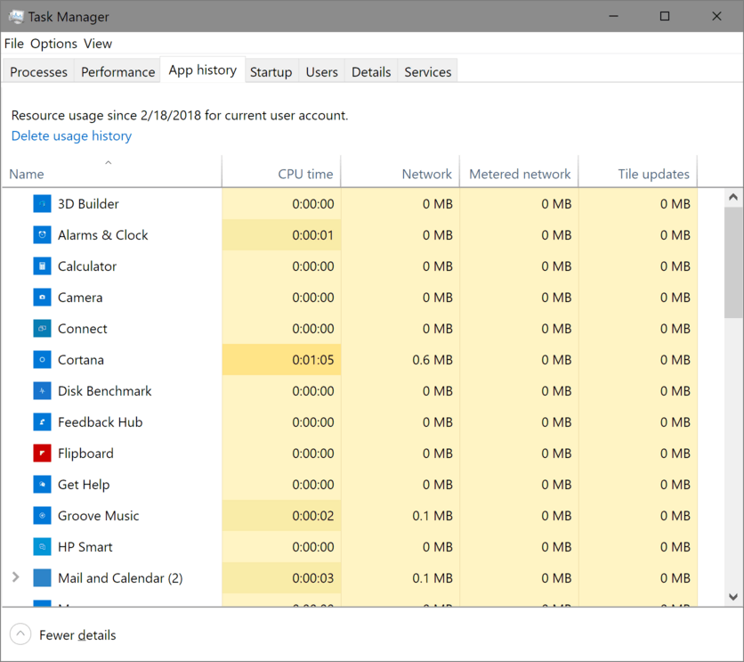This screenshot has width=744, height=662.
Task: Click the 3D Builder app icon
Action: click(42, 204)
